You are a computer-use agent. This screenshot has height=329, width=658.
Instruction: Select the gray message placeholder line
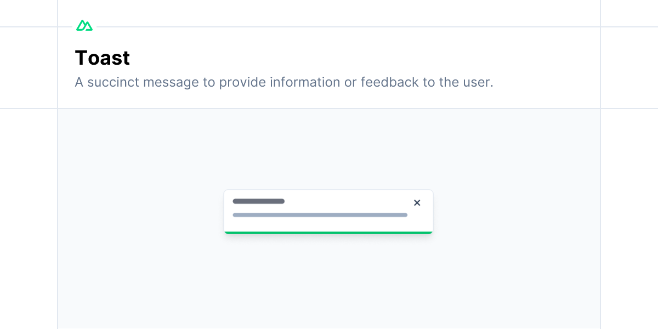pyautogui.click(x=320, y=215)
